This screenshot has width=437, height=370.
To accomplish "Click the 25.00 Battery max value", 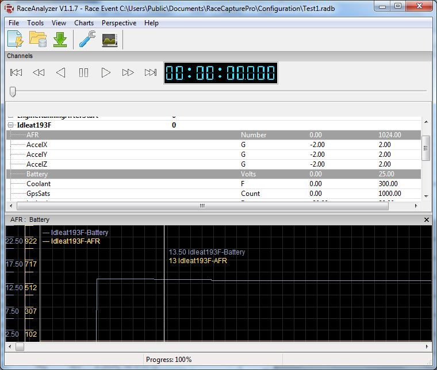I will click(386, 174).
